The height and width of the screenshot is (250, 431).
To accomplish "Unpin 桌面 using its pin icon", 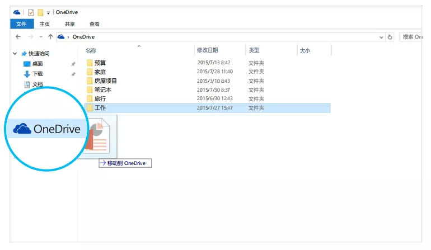I will click(x=73, y=64).
